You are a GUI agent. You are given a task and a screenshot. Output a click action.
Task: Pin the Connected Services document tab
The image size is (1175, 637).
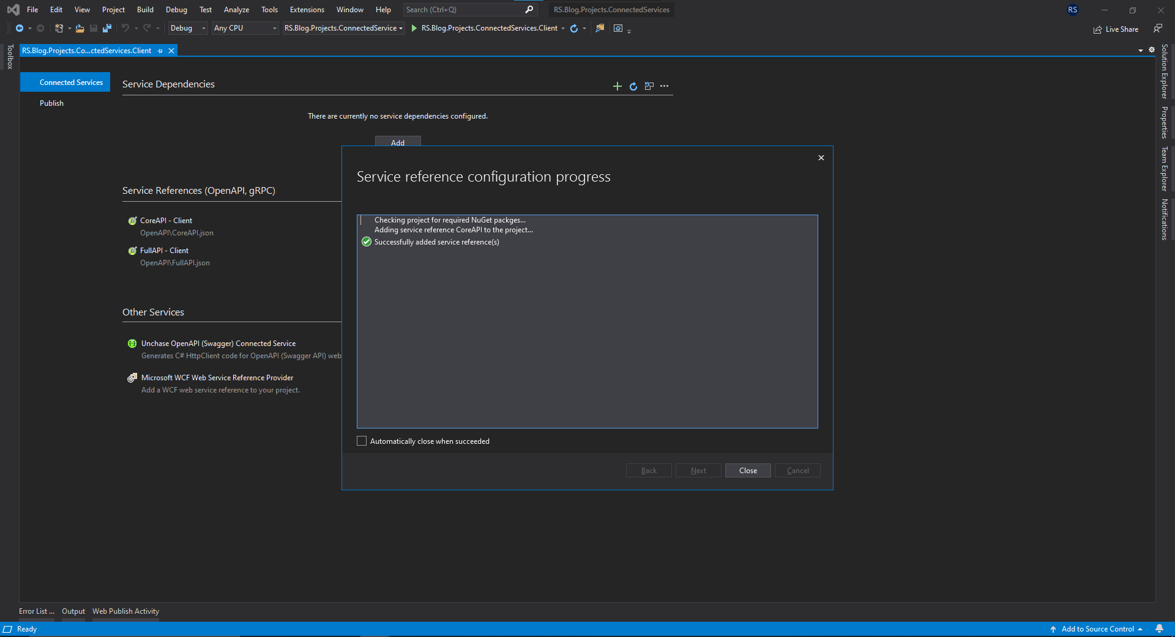click(160, 51)
